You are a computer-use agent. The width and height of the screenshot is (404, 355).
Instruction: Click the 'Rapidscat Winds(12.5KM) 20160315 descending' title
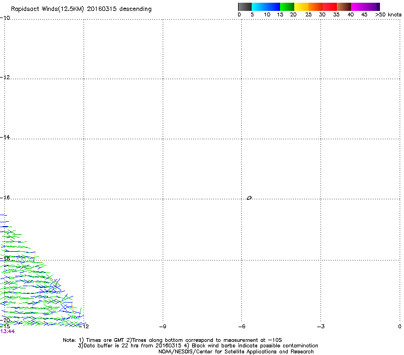[81, 9]
